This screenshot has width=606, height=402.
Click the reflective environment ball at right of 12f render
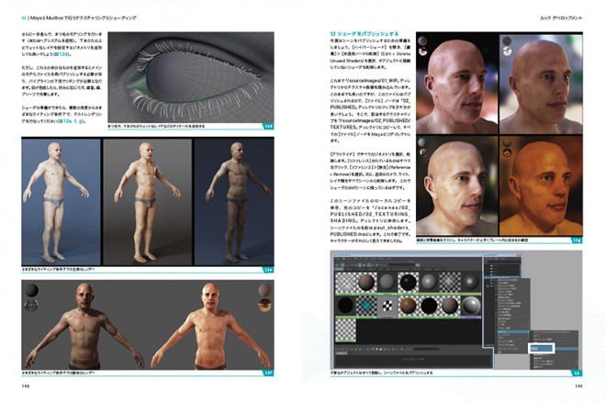click(264, 304)
